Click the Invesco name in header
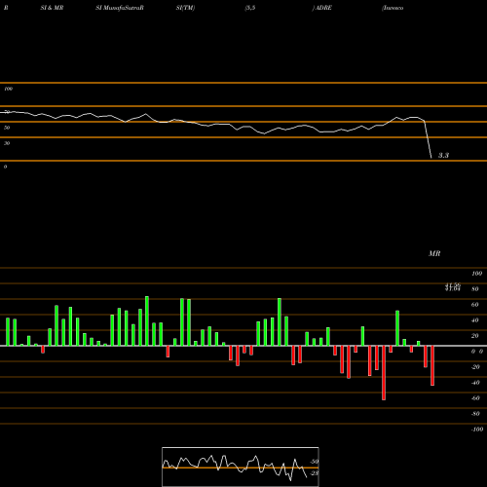Image resolution: width=487 pixels, height=487 pixels. click(x=393, y=8)
